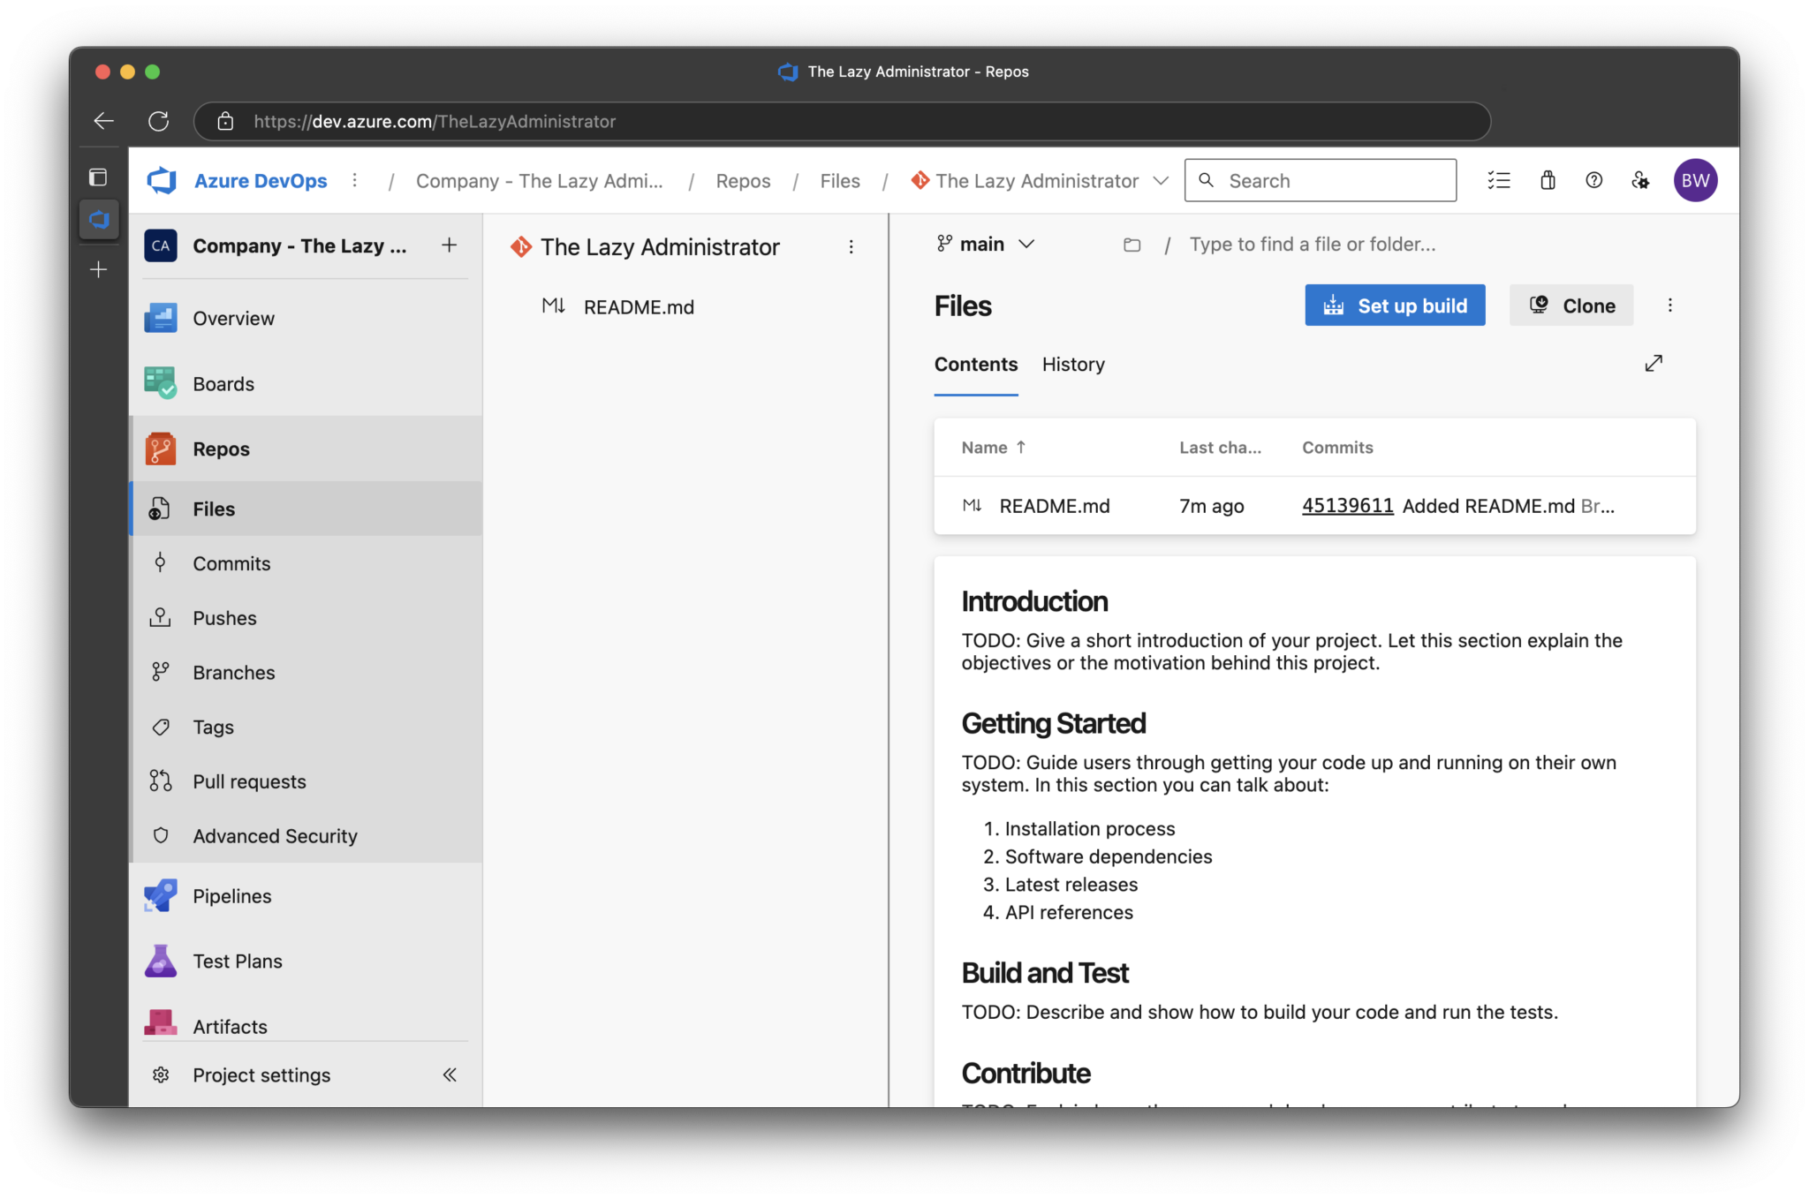Open Branches under Repos

307,673
